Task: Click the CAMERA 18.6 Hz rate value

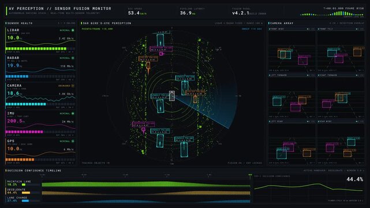Action: tap(14, 93)
